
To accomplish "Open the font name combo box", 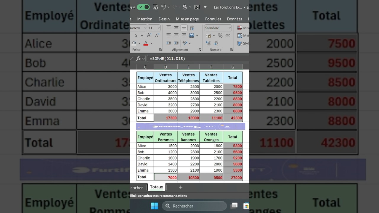I will coord(138,28).
